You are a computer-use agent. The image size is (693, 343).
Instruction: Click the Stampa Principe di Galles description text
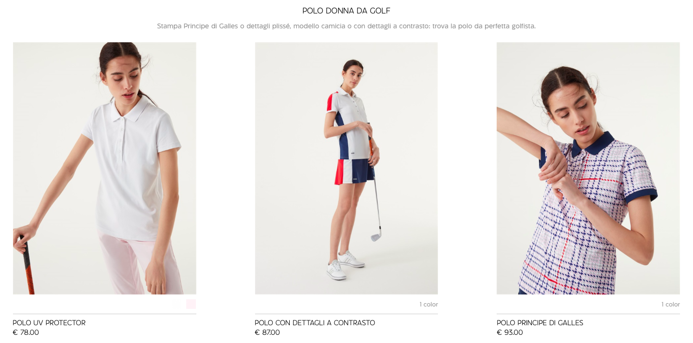(x=346, y=26)
